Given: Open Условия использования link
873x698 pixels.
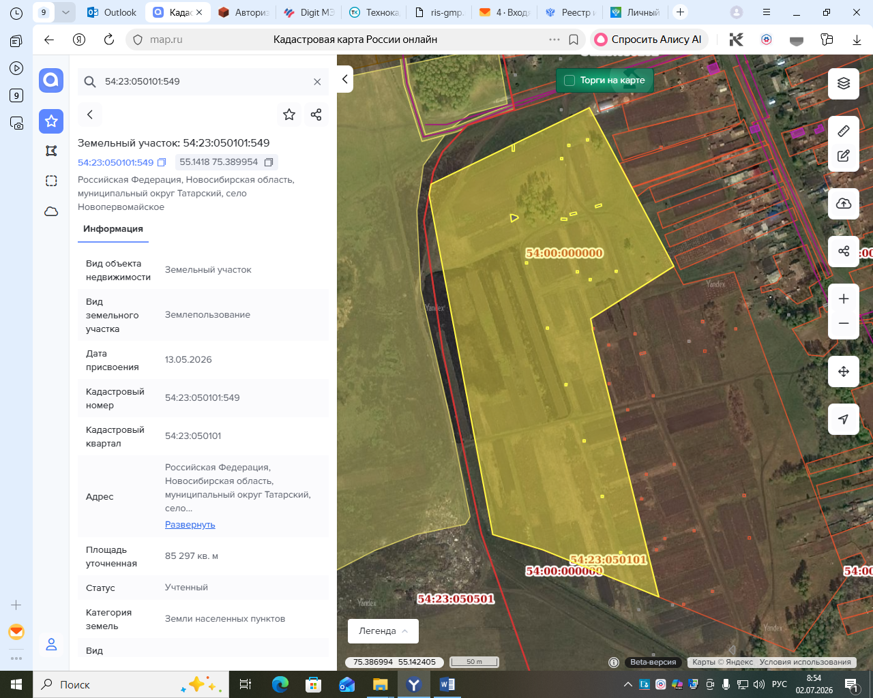Looking at the screenshot, I should click(x=805, y=662).
